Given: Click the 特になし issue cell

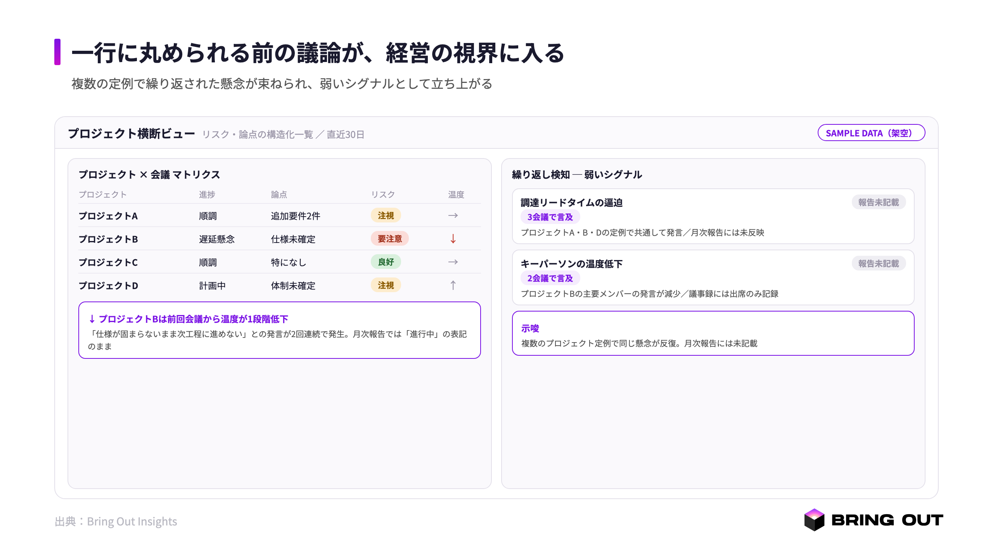Looking at the screenshot, I should 289,262.
